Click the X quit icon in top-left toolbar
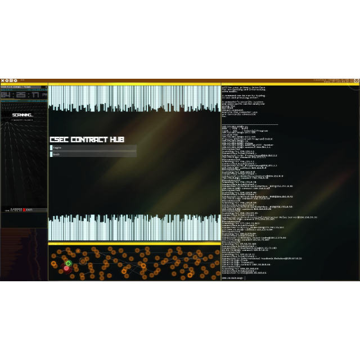Image resolution: width=360 pixels, height=360 pixels. tap(2, 80)
